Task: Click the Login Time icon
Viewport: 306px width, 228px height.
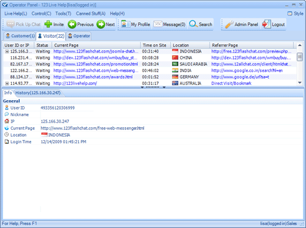Action: (6, 141)
